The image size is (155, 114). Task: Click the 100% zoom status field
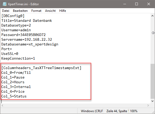(x=134, y=111)
